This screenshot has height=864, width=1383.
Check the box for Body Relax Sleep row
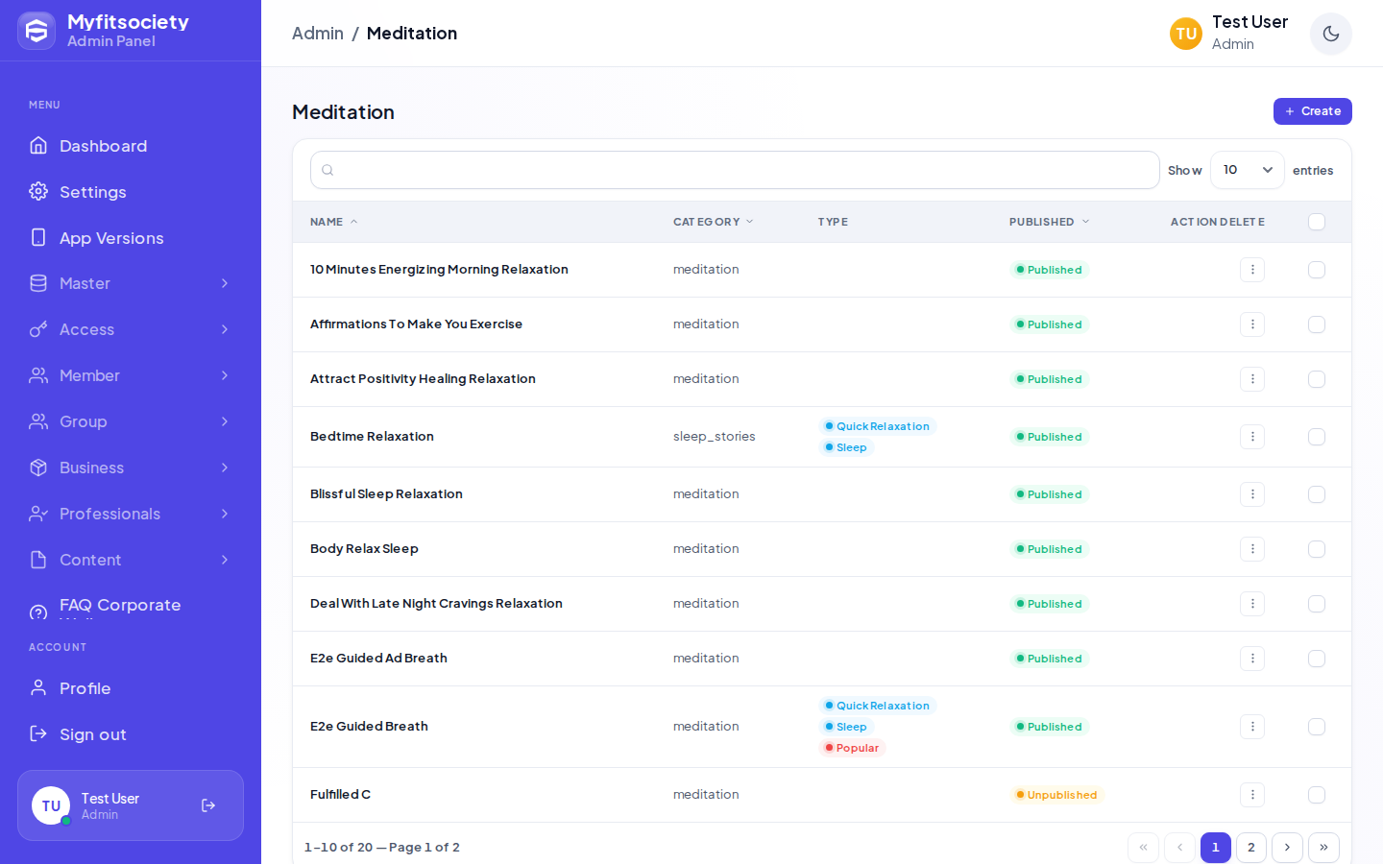coord(1317,549)
